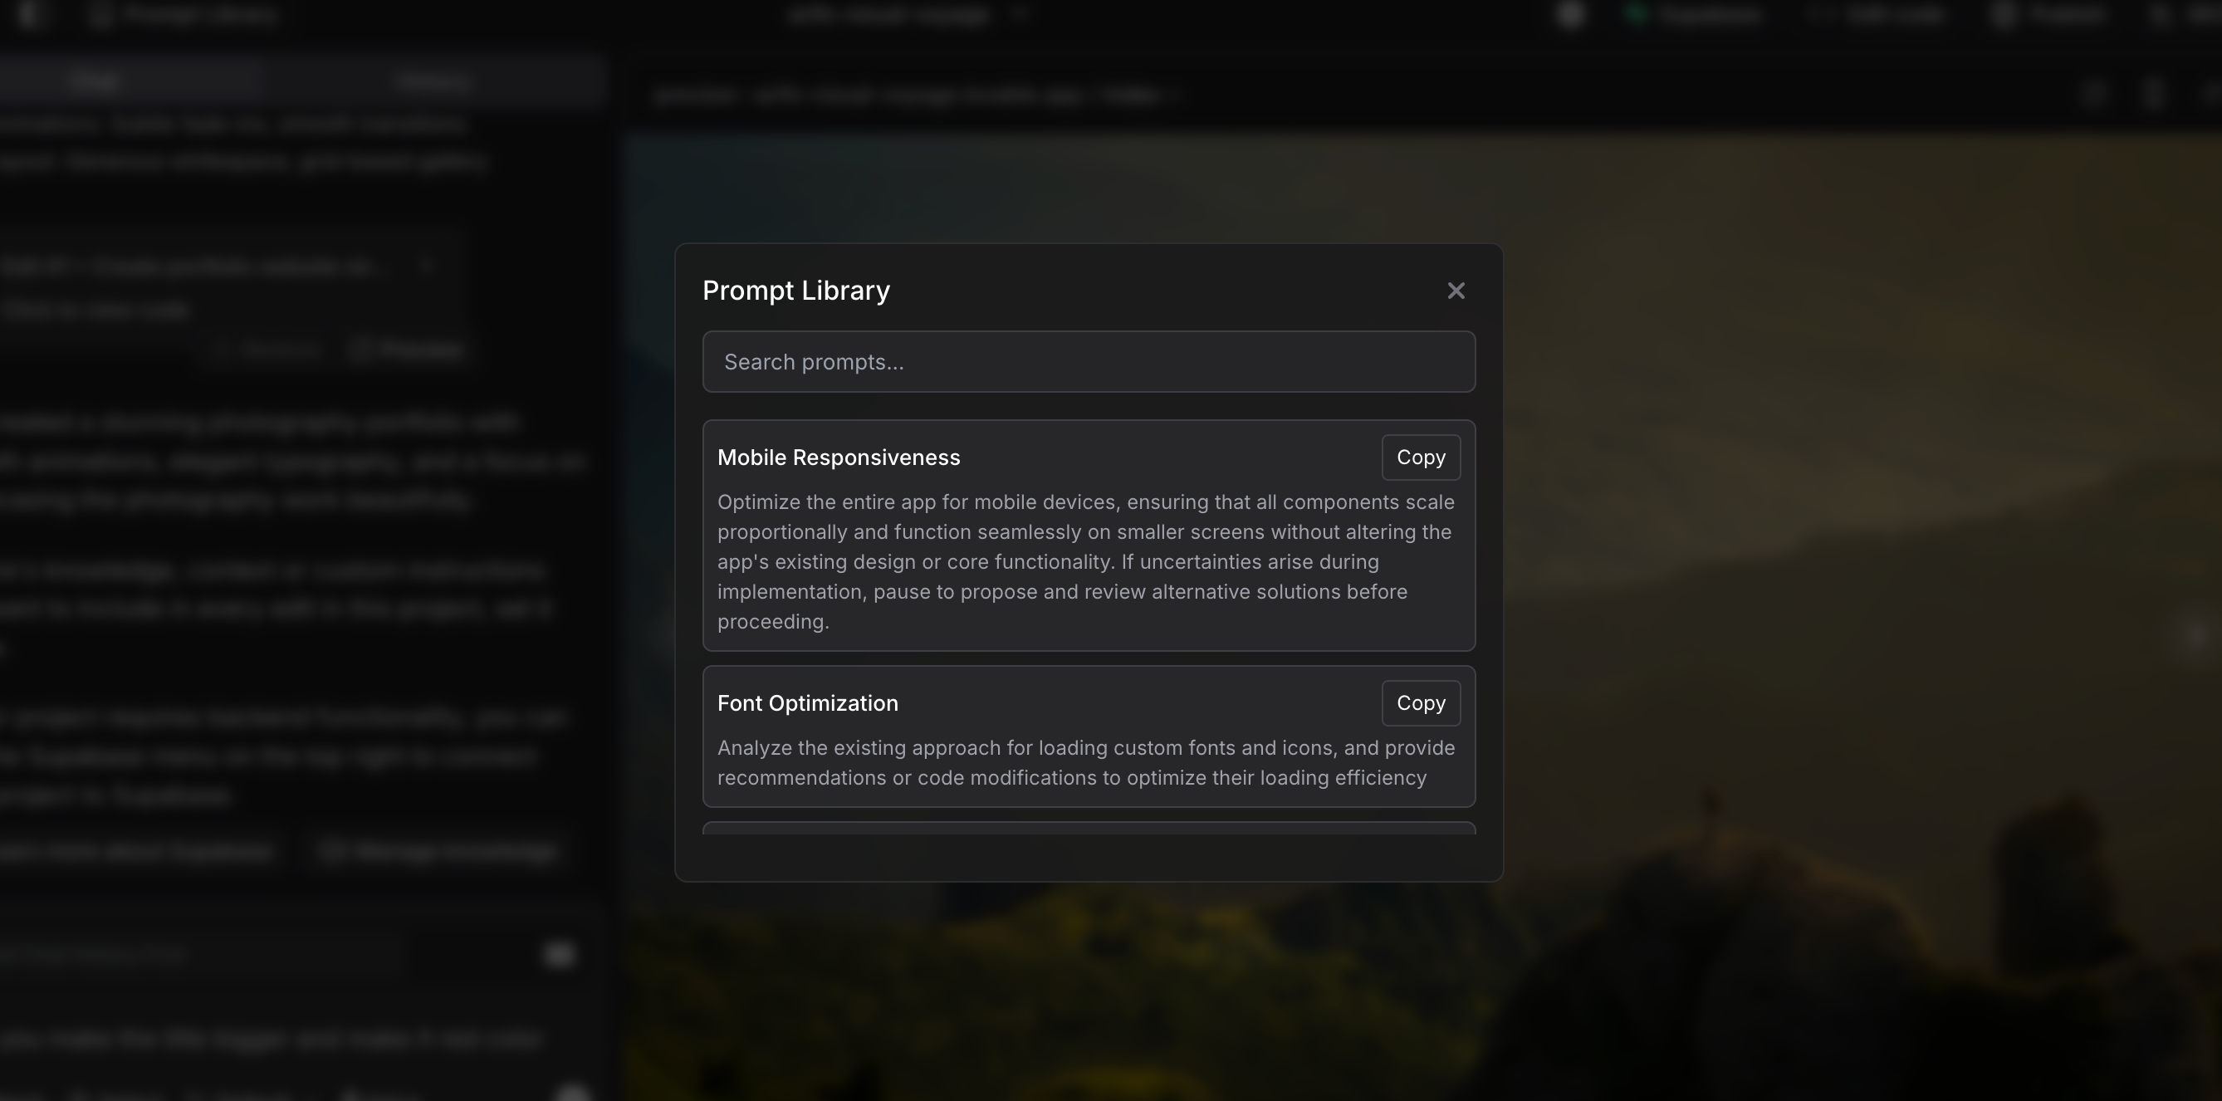
Task: Open the sidebar panel icon at top left
Action: coord(28,15)
